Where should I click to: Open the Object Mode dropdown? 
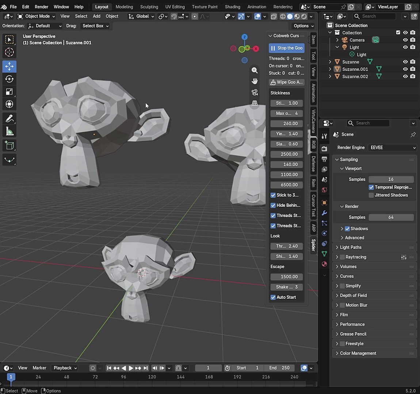(x=36, y=16)
